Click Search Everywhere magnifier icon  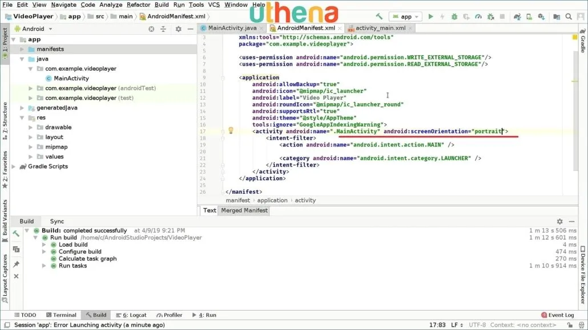569,17
